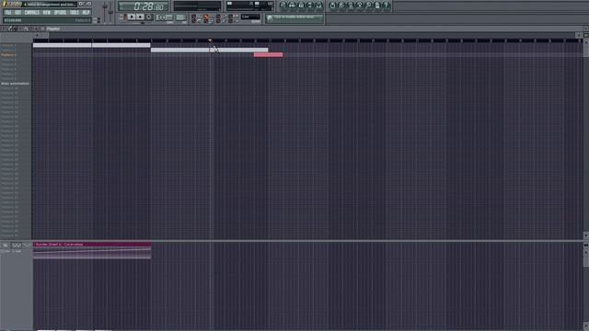Start playback with the Play button

click(x=131, y=17)
